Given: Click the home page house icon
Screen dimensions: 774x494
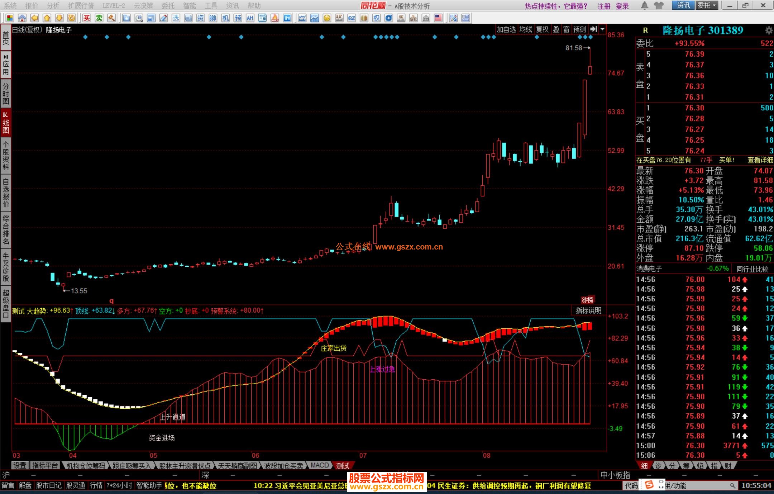Looking at the screenshot, I should click(22, 18).
